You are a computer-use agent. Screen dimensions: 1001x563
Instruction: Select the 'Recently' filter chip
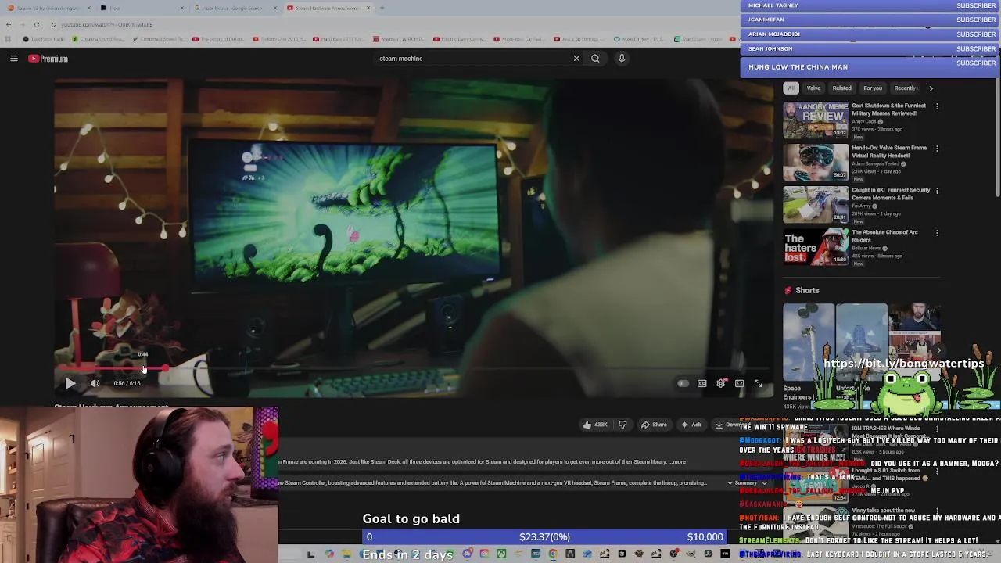click(905, 88)
